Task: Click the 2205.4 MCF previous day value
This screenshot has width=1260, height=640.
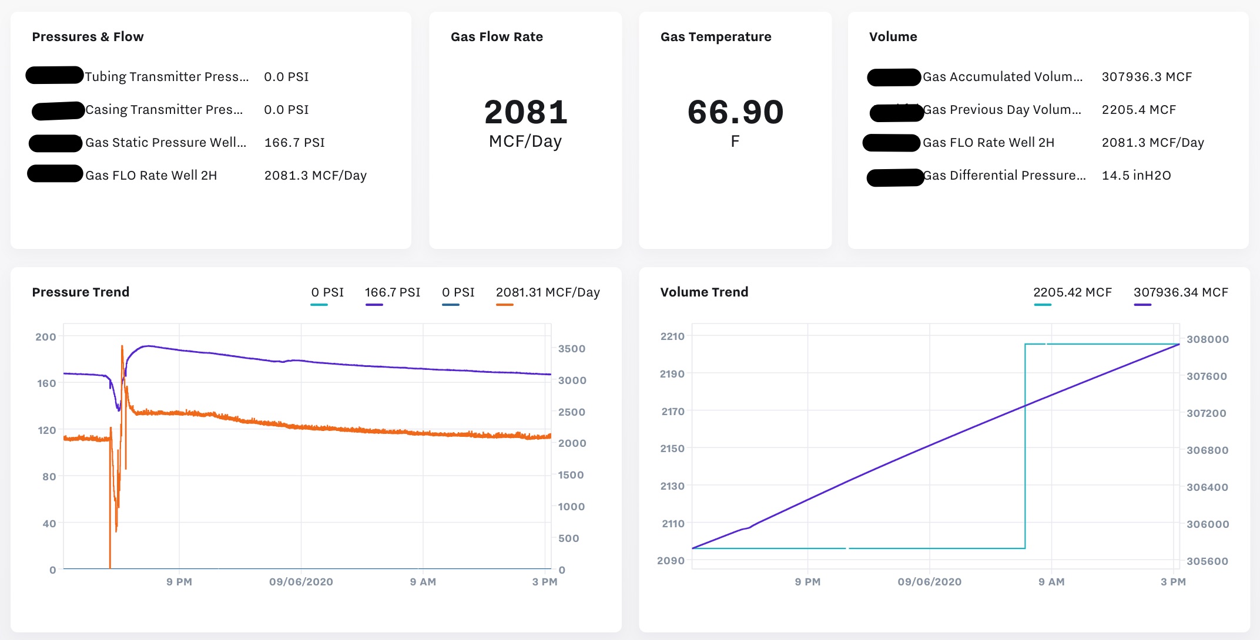Action: 1138,109
